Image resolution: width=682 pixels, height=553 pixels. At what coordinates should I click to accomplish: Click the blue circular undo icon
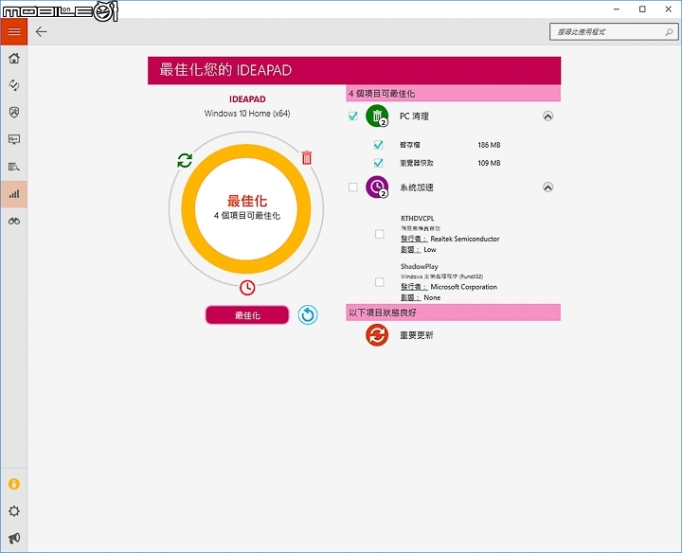(x=308, y=314)
